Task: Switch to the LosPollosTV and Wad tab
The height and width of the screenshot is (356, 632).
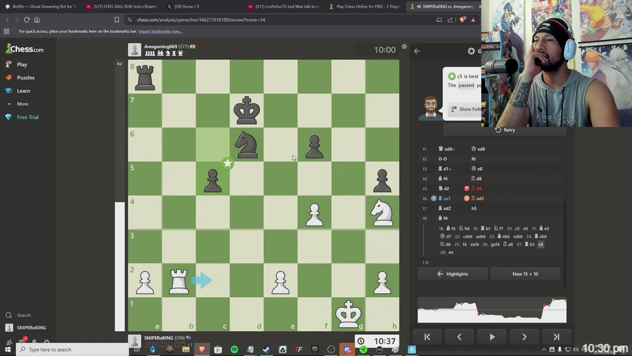Action: pos(284,6)
